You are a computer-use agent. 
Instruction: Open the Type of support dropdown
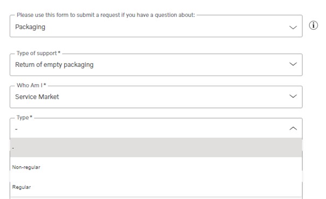(x=156, y=65)
